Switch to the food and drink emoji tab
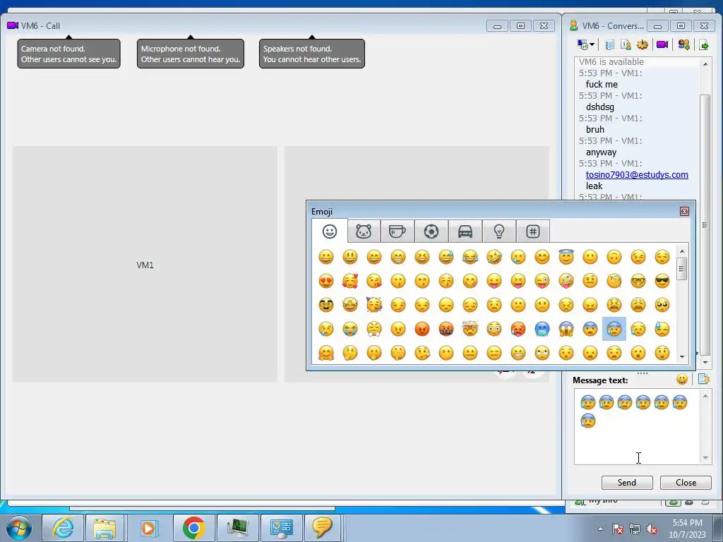The image size is (723, 542). coord(397,231)
